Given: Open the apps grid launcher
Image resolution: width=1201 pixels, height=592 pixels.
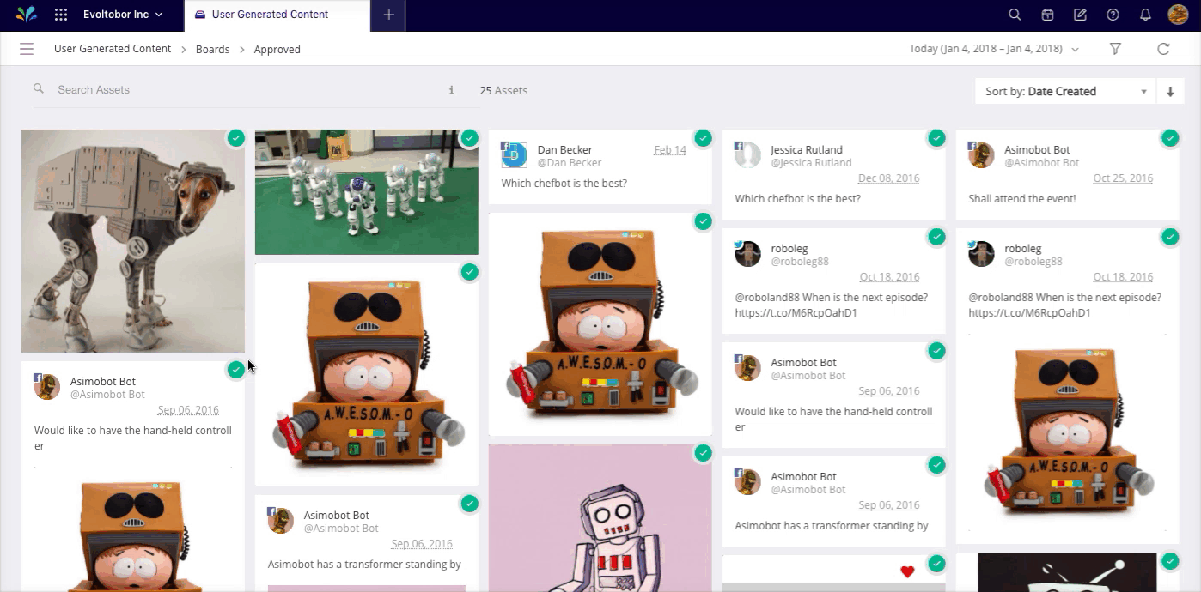Looking at the screenshot, I should pyautogui.click(x=61, y=15).
